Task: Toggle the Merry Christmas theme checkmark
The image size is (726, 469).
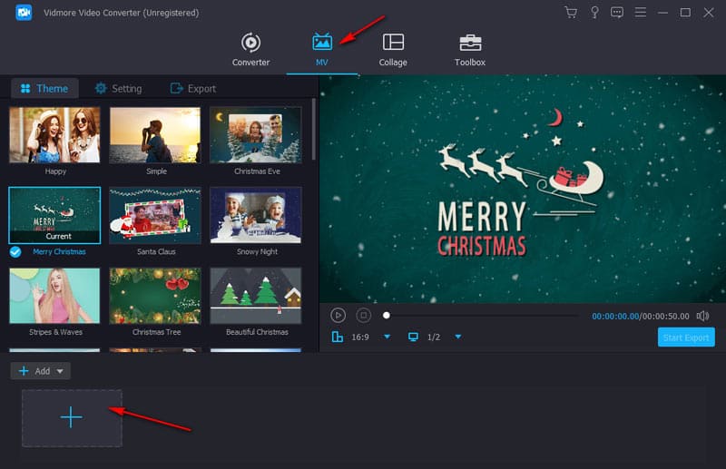Action: point(15,251)
